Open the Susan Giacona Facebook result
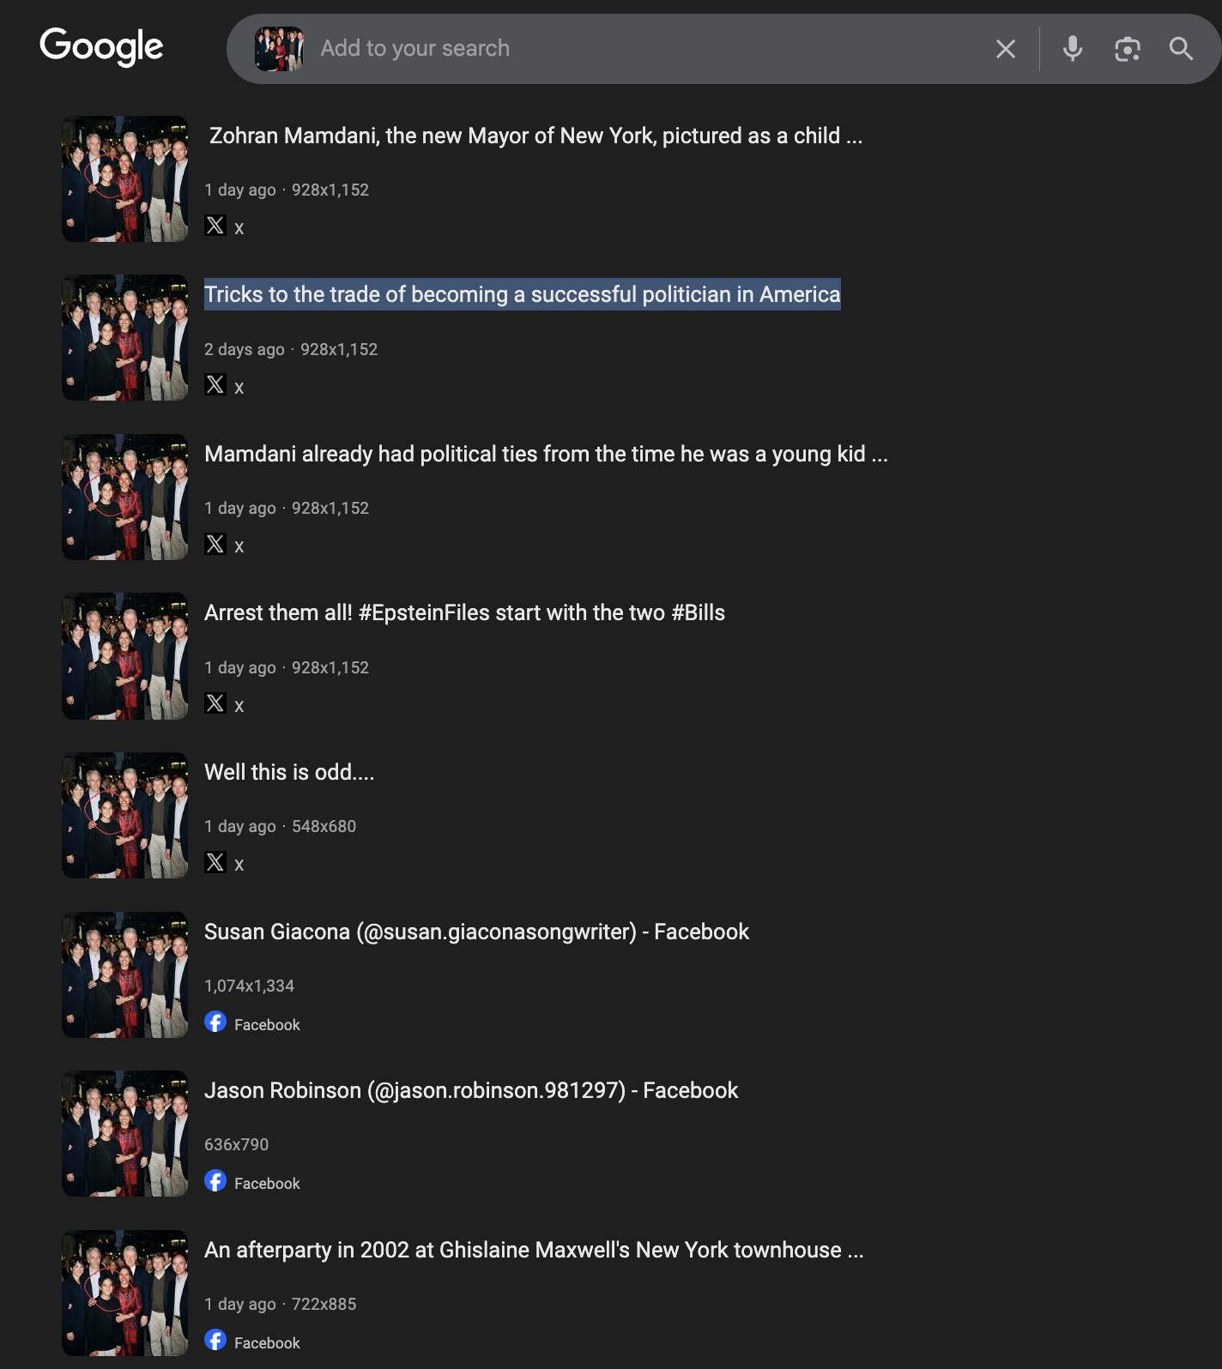The width and height of the screenshot is (1222, 1369). tap(476, 932)
